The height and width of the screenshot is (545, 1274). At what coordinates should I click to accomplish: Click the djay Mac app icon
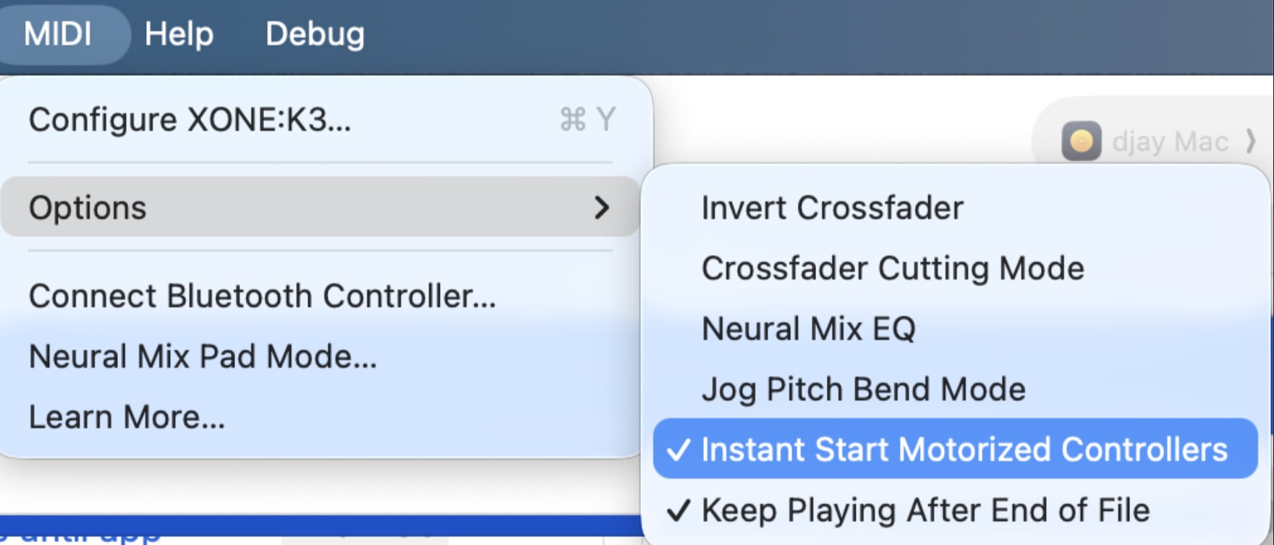1081,141
